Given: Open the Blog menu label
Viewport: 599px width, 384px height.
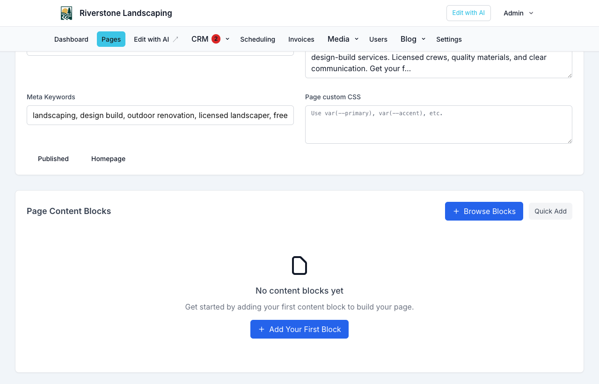Looking at the screenshot, I should pos(409,39).
